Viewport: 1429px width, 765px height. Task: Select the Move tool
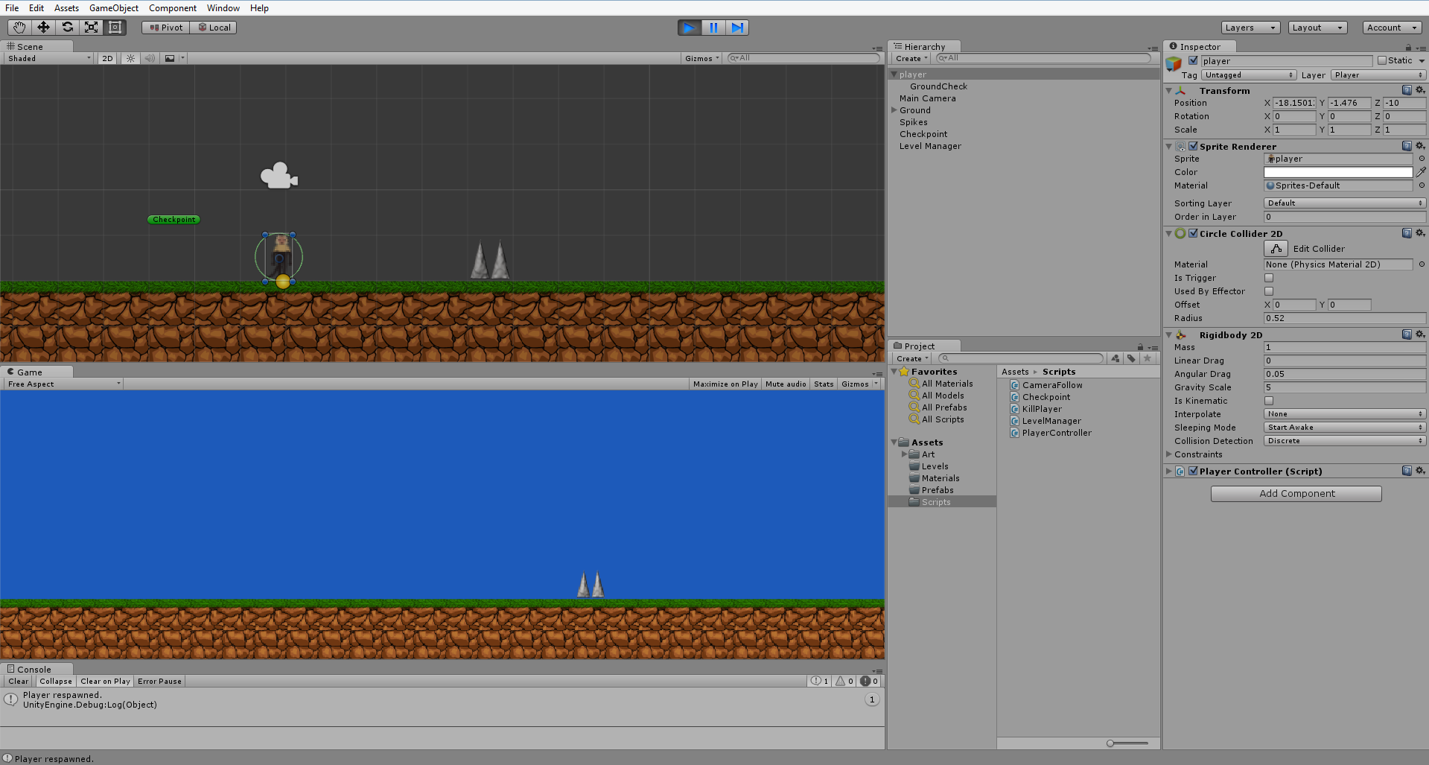point(43,28)
